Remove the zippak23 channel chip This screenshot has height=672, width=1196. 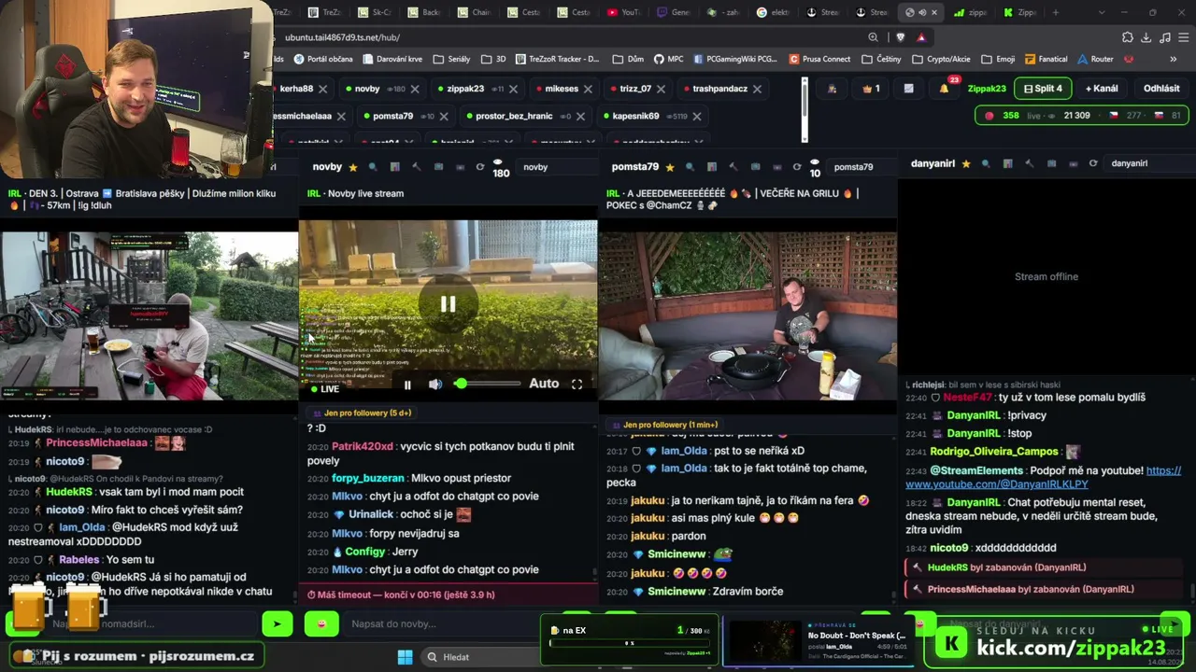[513, 89]
